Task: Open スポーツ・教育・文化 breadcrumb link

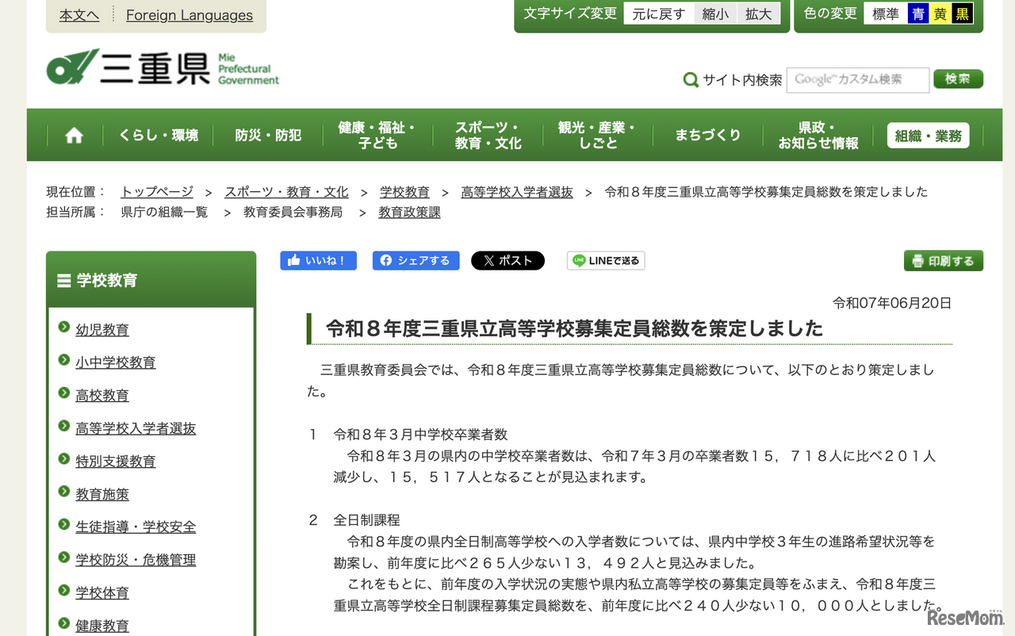Action: (286, 192)
